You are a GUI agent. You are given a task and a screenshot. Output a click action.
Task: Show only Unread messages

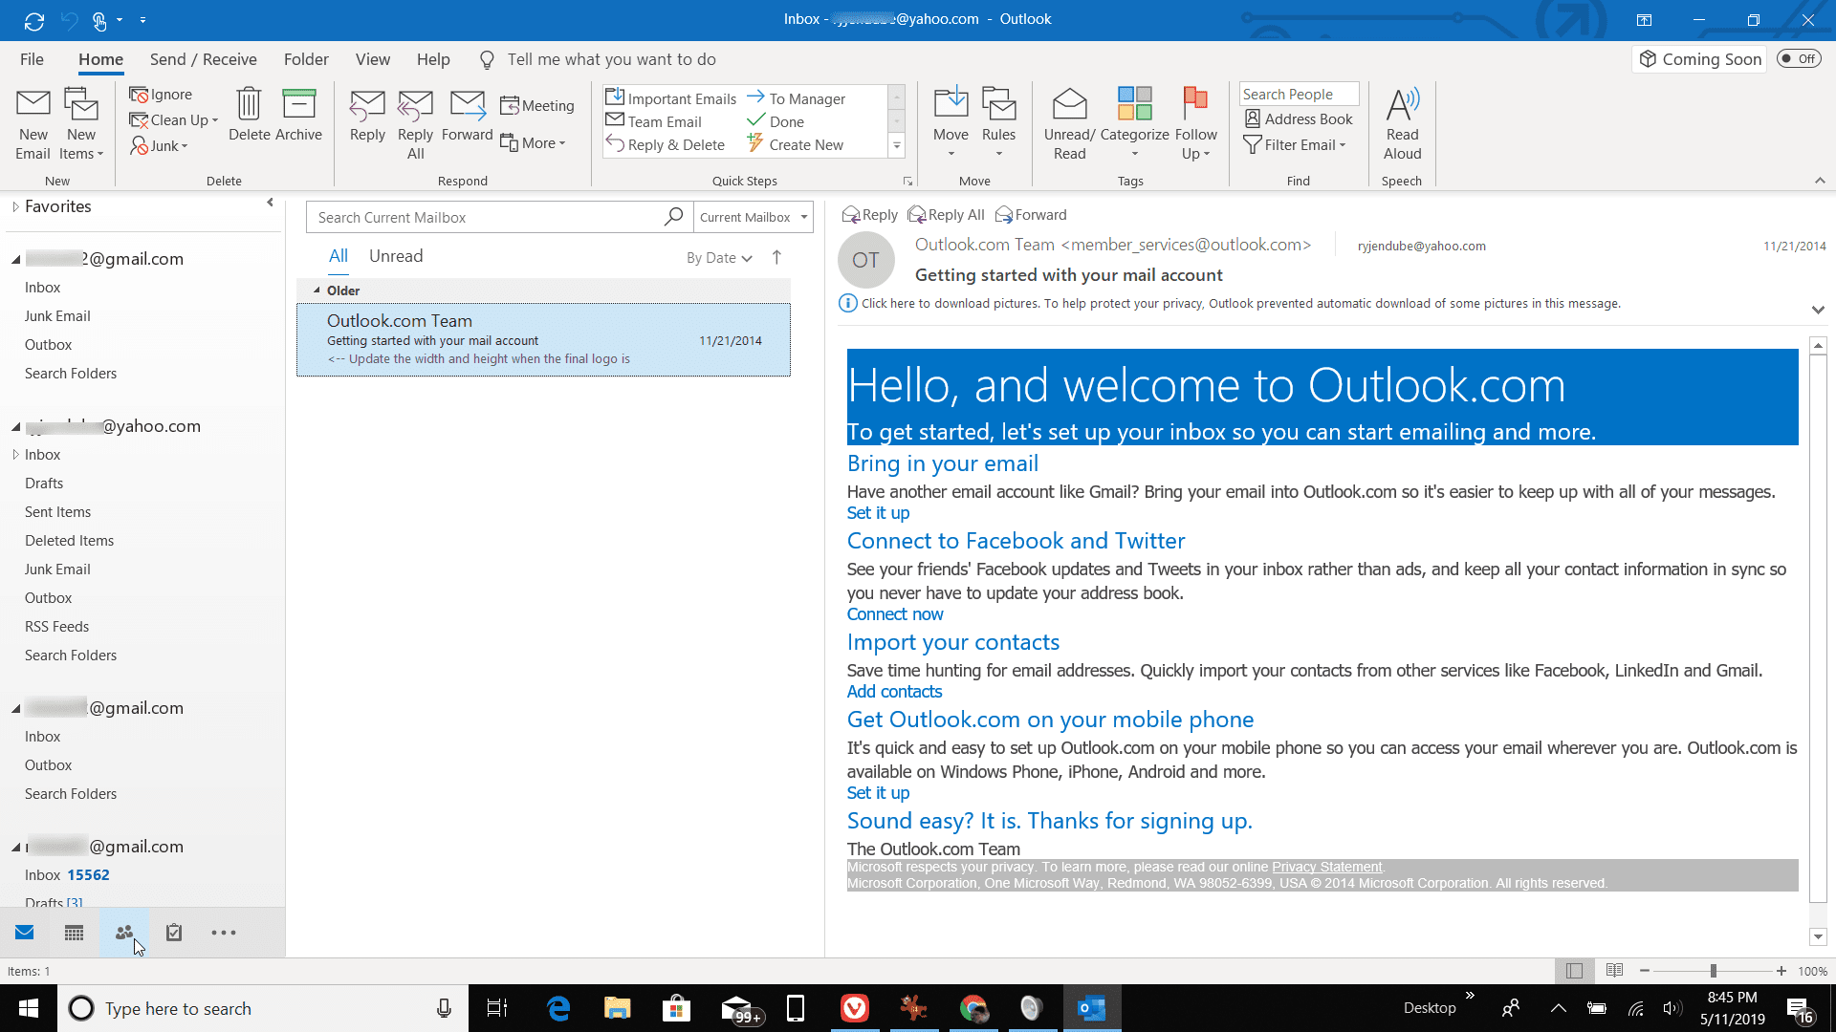click(395, 256)
